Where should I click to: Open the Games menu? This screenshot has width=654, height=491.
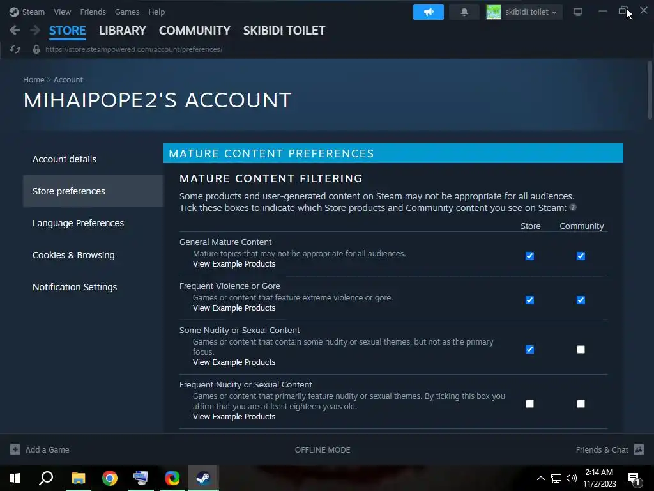pos(127,12)
